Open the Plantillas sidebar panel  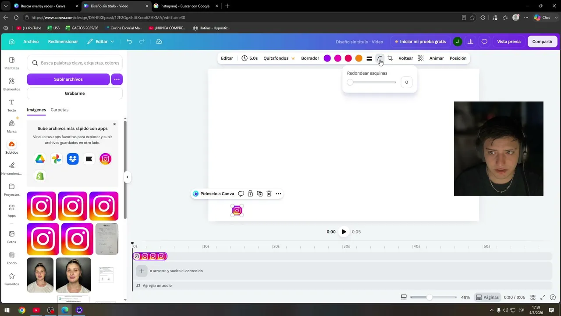12,63
